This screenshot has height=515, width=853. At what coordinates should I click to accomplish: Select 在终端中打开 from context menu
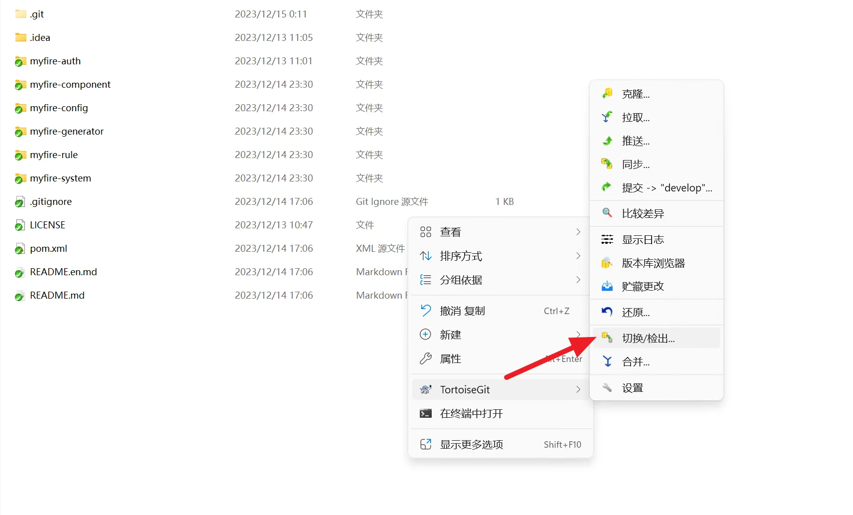(471, 413)
